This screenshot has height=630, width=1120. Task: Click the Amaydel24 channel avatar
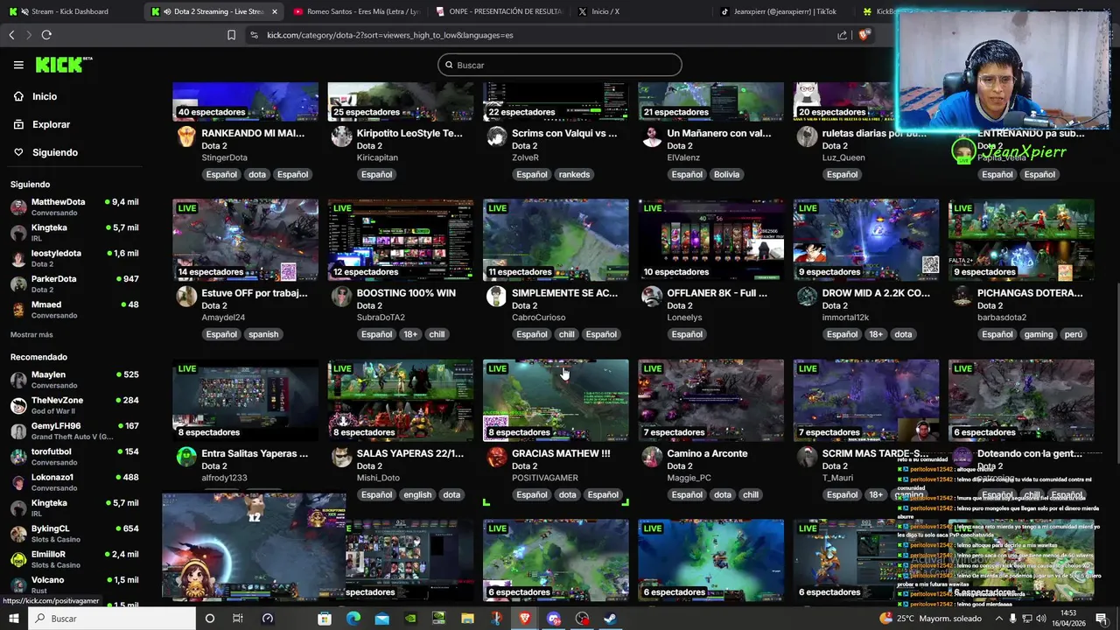coord(186,296)
